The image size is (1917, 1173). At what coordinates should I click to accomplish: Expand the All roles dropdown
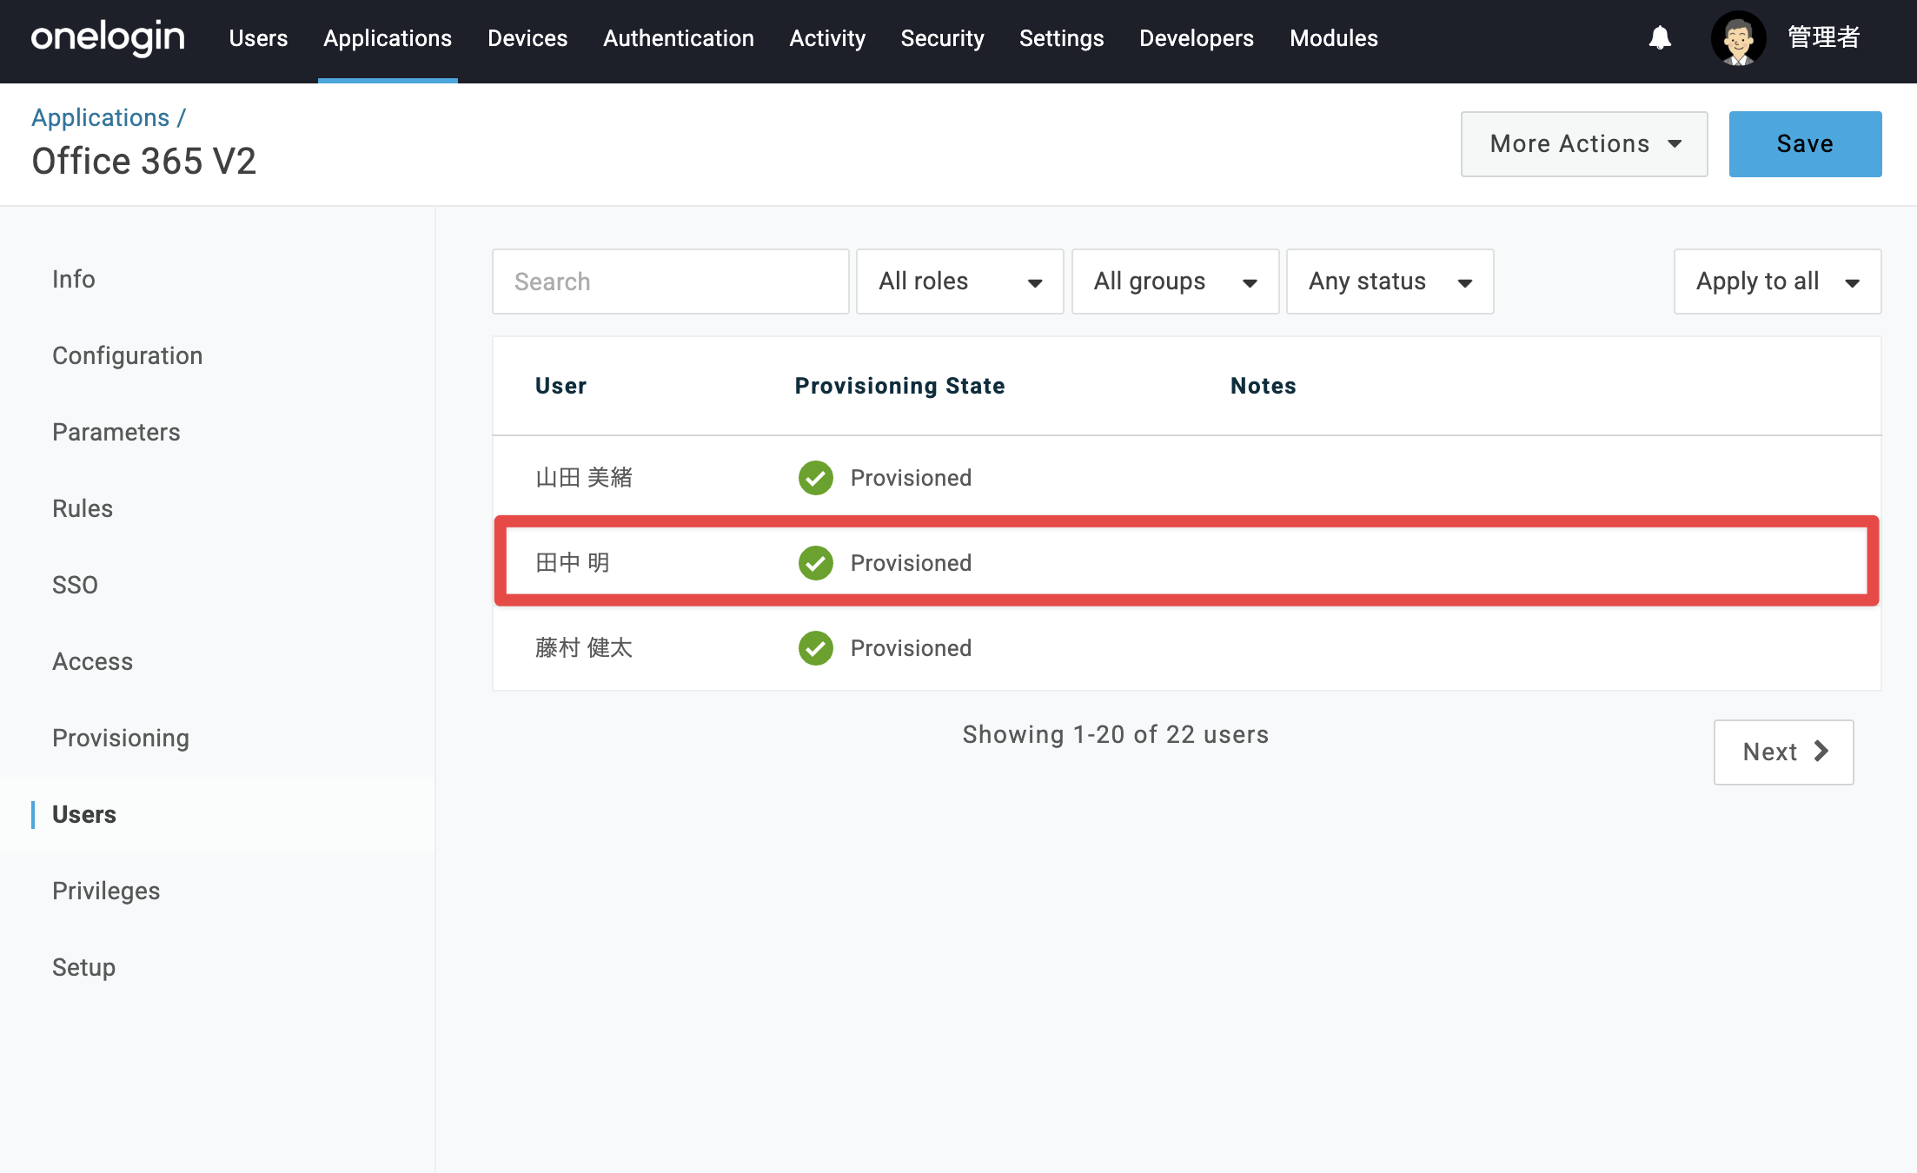pos(959,282)
